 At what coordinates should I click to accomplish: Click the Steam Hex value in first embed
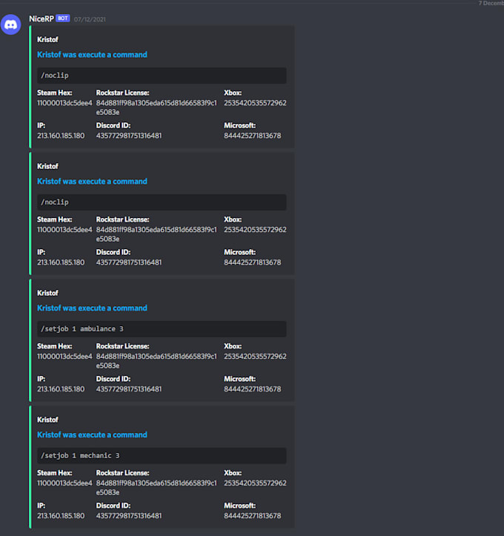point(64,103)
